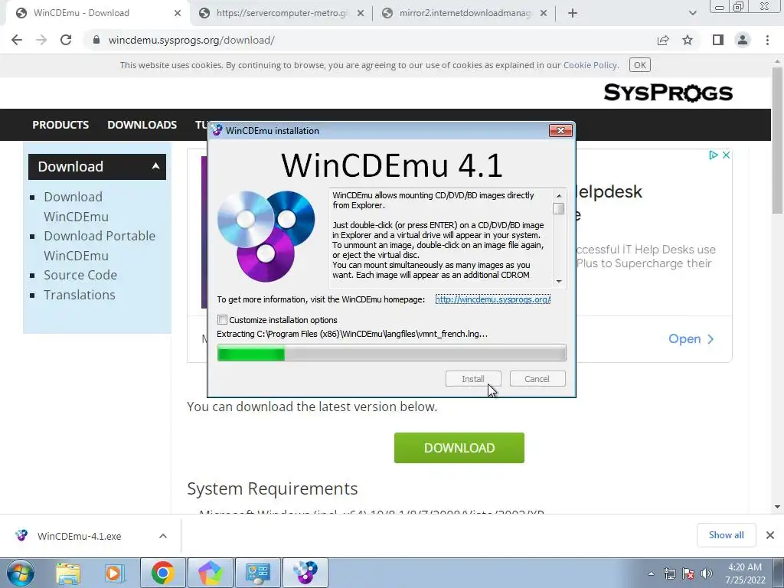Screen dimensions: 784x588
Task: Open Chrome three-dot menu
Action: 767,40
